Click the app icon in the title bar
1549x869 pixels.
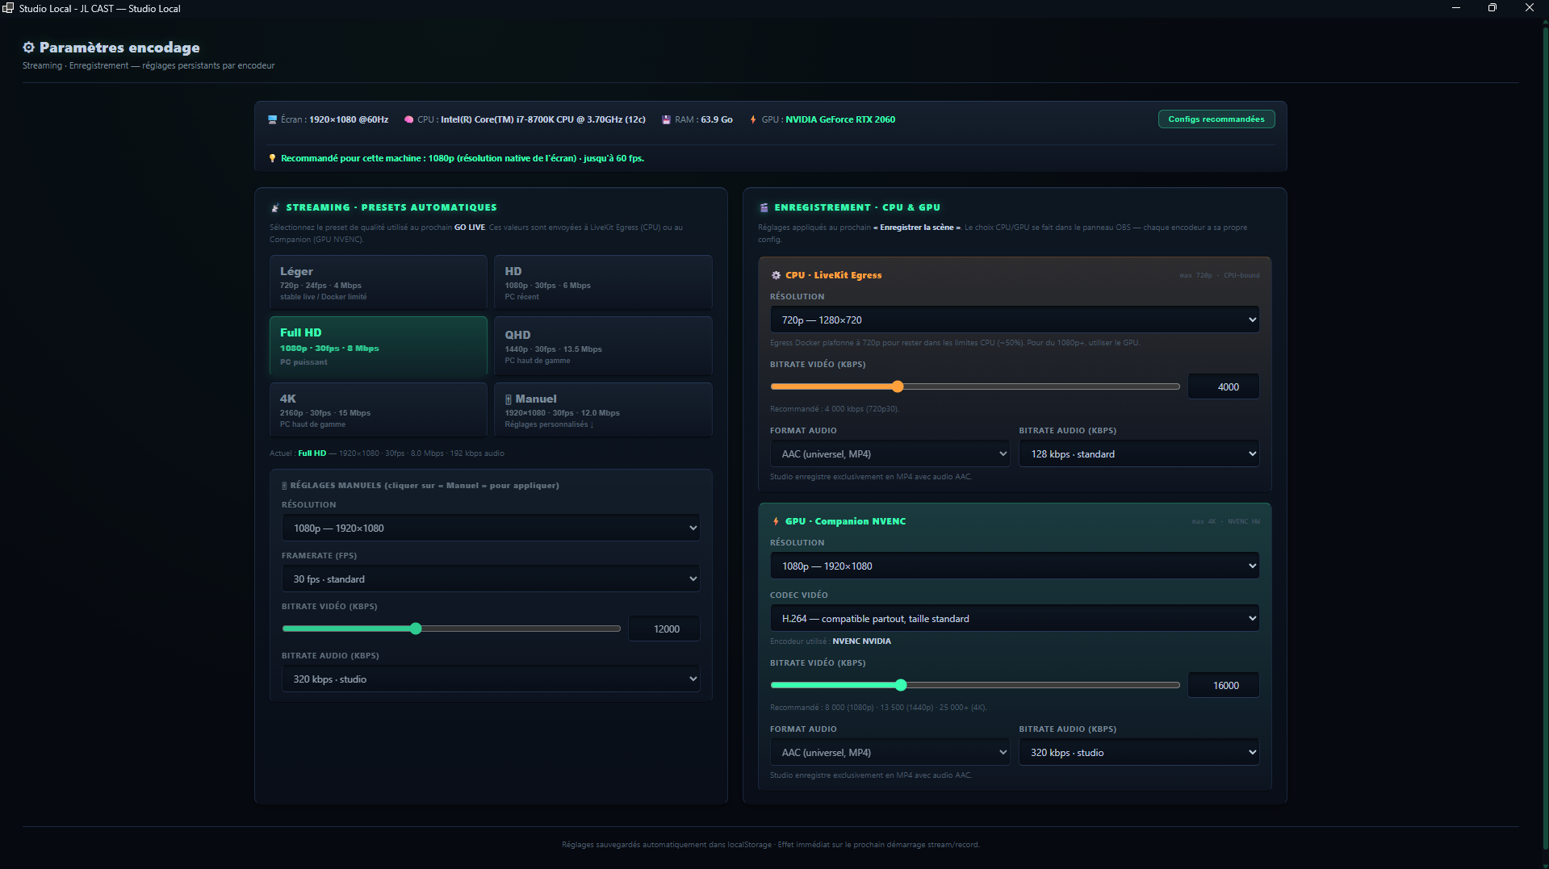tap(8, 8)
